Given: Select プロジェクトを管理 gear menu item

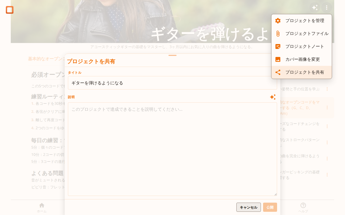Looking at the screenshot, I should tap(302, 21).
